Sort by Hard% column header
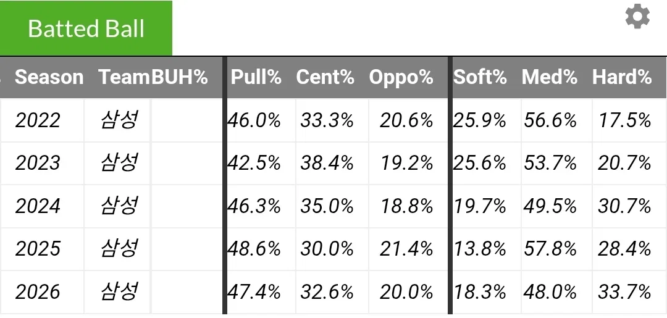 point(622,77)
